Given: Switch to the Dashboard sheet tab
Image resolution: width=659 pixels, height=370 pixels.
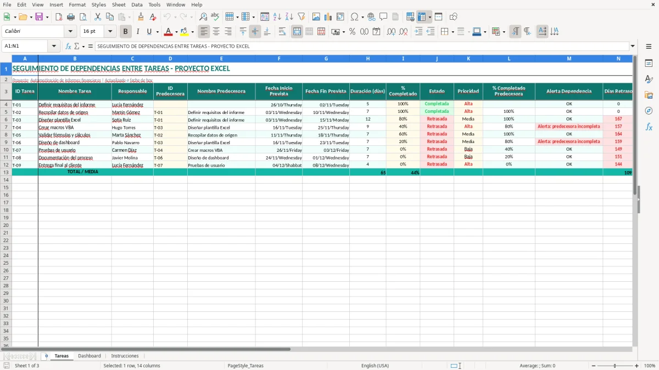Looking at the screenshot, I should (x=89, y=356).
